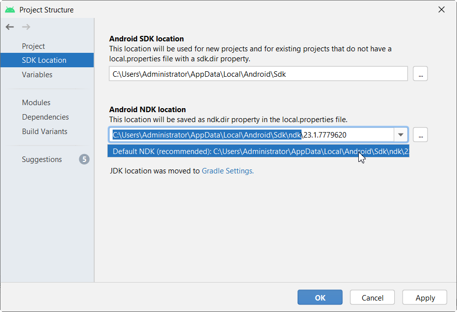Collapse the NDK location dropdown arrow
Screen dimensions: 457x312
tap(401, 135)
